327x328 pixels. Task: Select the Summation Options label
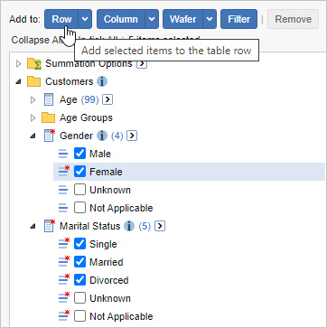(x=89, y=64)
